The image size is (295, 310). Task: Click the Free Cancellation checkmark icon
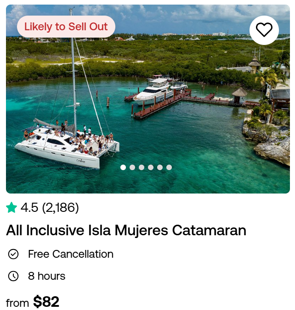tap(13, 254)
